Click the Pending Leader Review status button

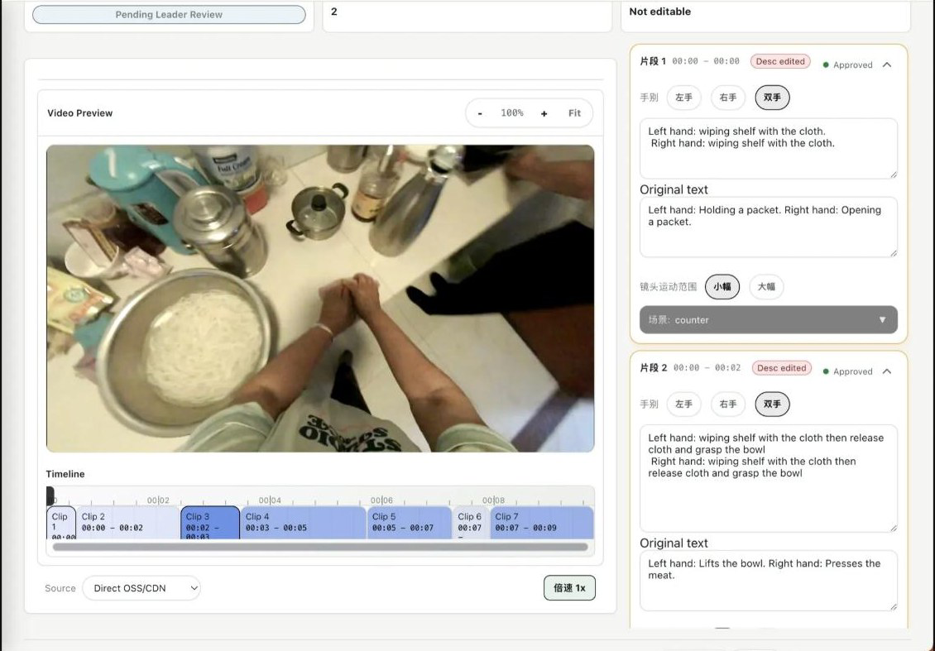pyautogui.click(x=169, y=14)
